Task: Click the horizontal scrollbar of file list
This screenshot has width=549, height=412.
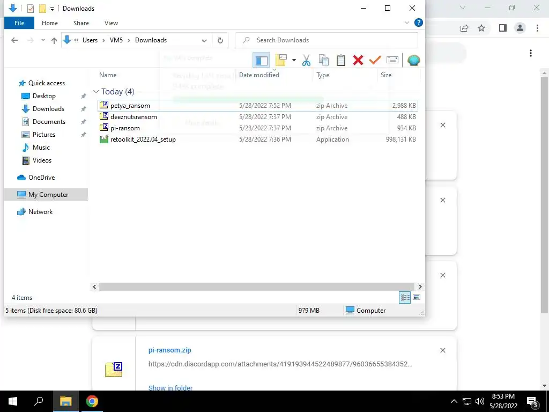Action: pos(257,286)
